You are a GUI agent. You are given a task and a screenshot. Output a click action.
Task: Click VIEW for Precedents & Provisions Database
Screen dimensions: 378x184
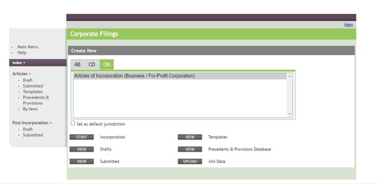(190, 149)
